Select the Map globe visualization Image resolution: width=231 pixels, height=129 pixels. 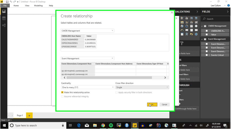(196, 26)
